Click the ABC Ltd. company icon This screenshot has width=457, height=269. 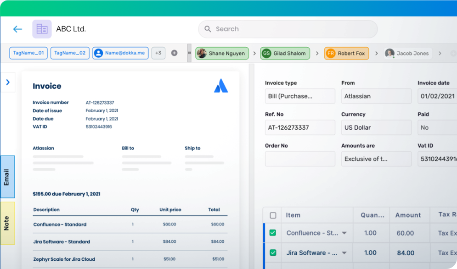coord(42,29)
